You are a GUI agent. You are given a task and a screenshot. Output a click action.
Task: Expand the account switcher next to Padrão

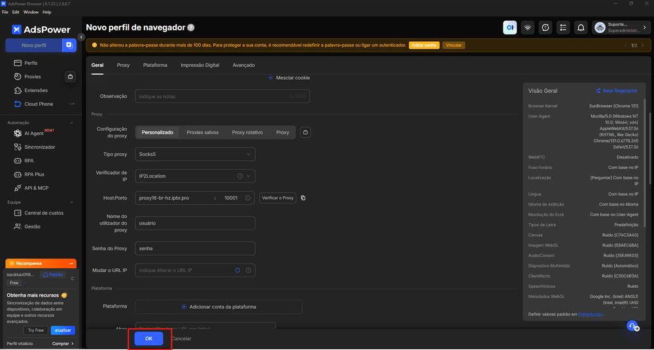coord(72,278)
